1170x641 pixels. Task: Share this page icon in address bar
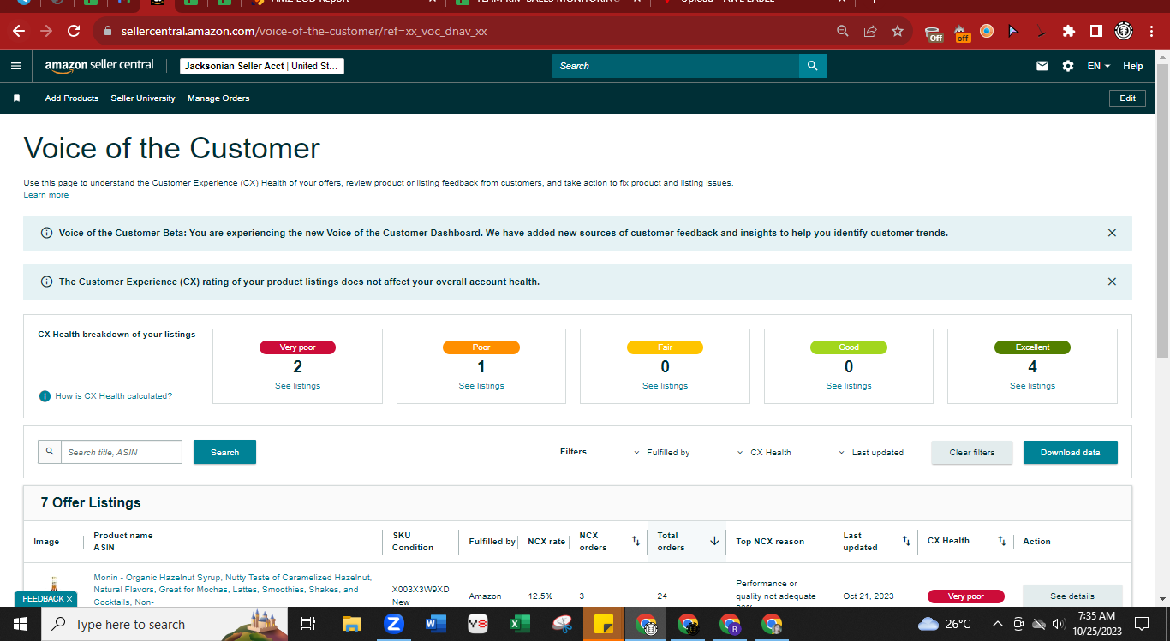[870, 31]
